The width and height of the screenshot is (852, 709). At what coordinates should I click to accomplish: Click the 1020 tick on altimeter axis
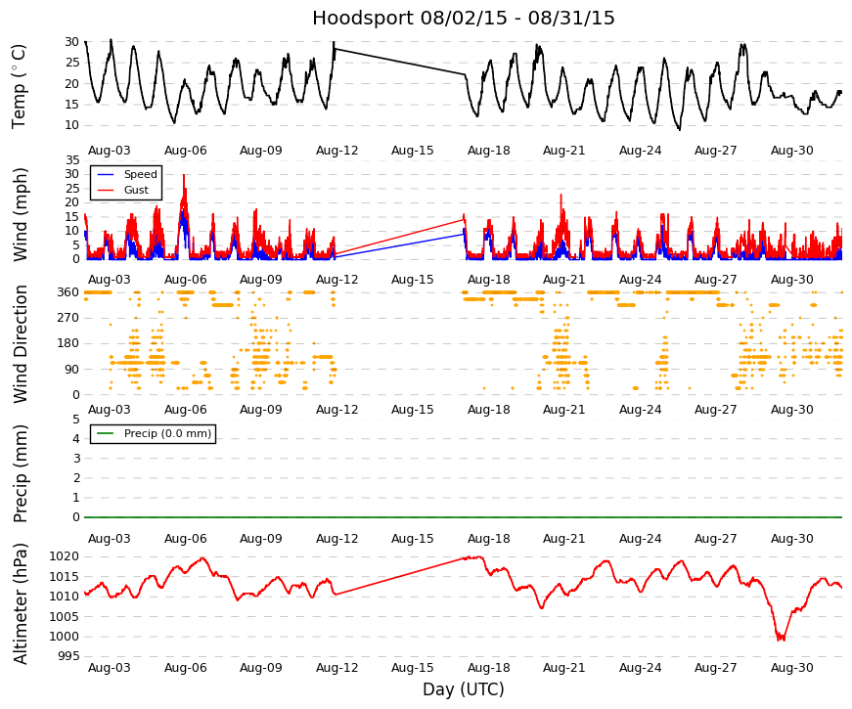pos(65,556)
